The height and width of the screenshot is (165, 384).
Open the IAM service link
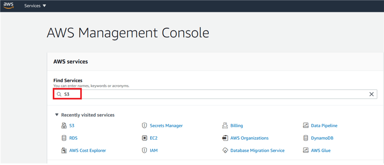(x=154, y=151)
